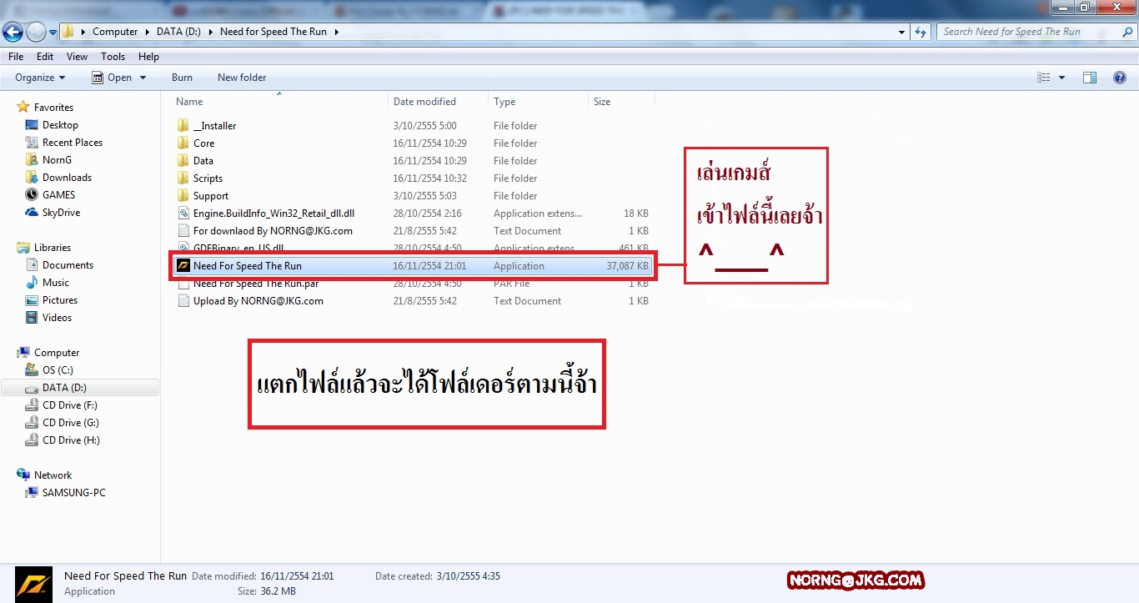The image size is (1139, 603).
Task: Click the OS (C:) drive icon
Action: (32, 370)
